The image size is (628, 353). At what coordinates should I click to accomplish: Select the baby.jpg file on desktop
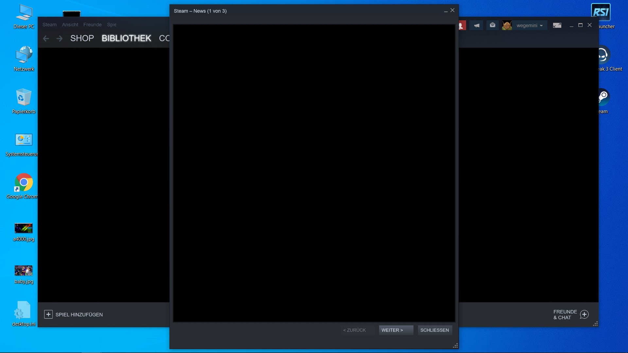coord(24,275)
